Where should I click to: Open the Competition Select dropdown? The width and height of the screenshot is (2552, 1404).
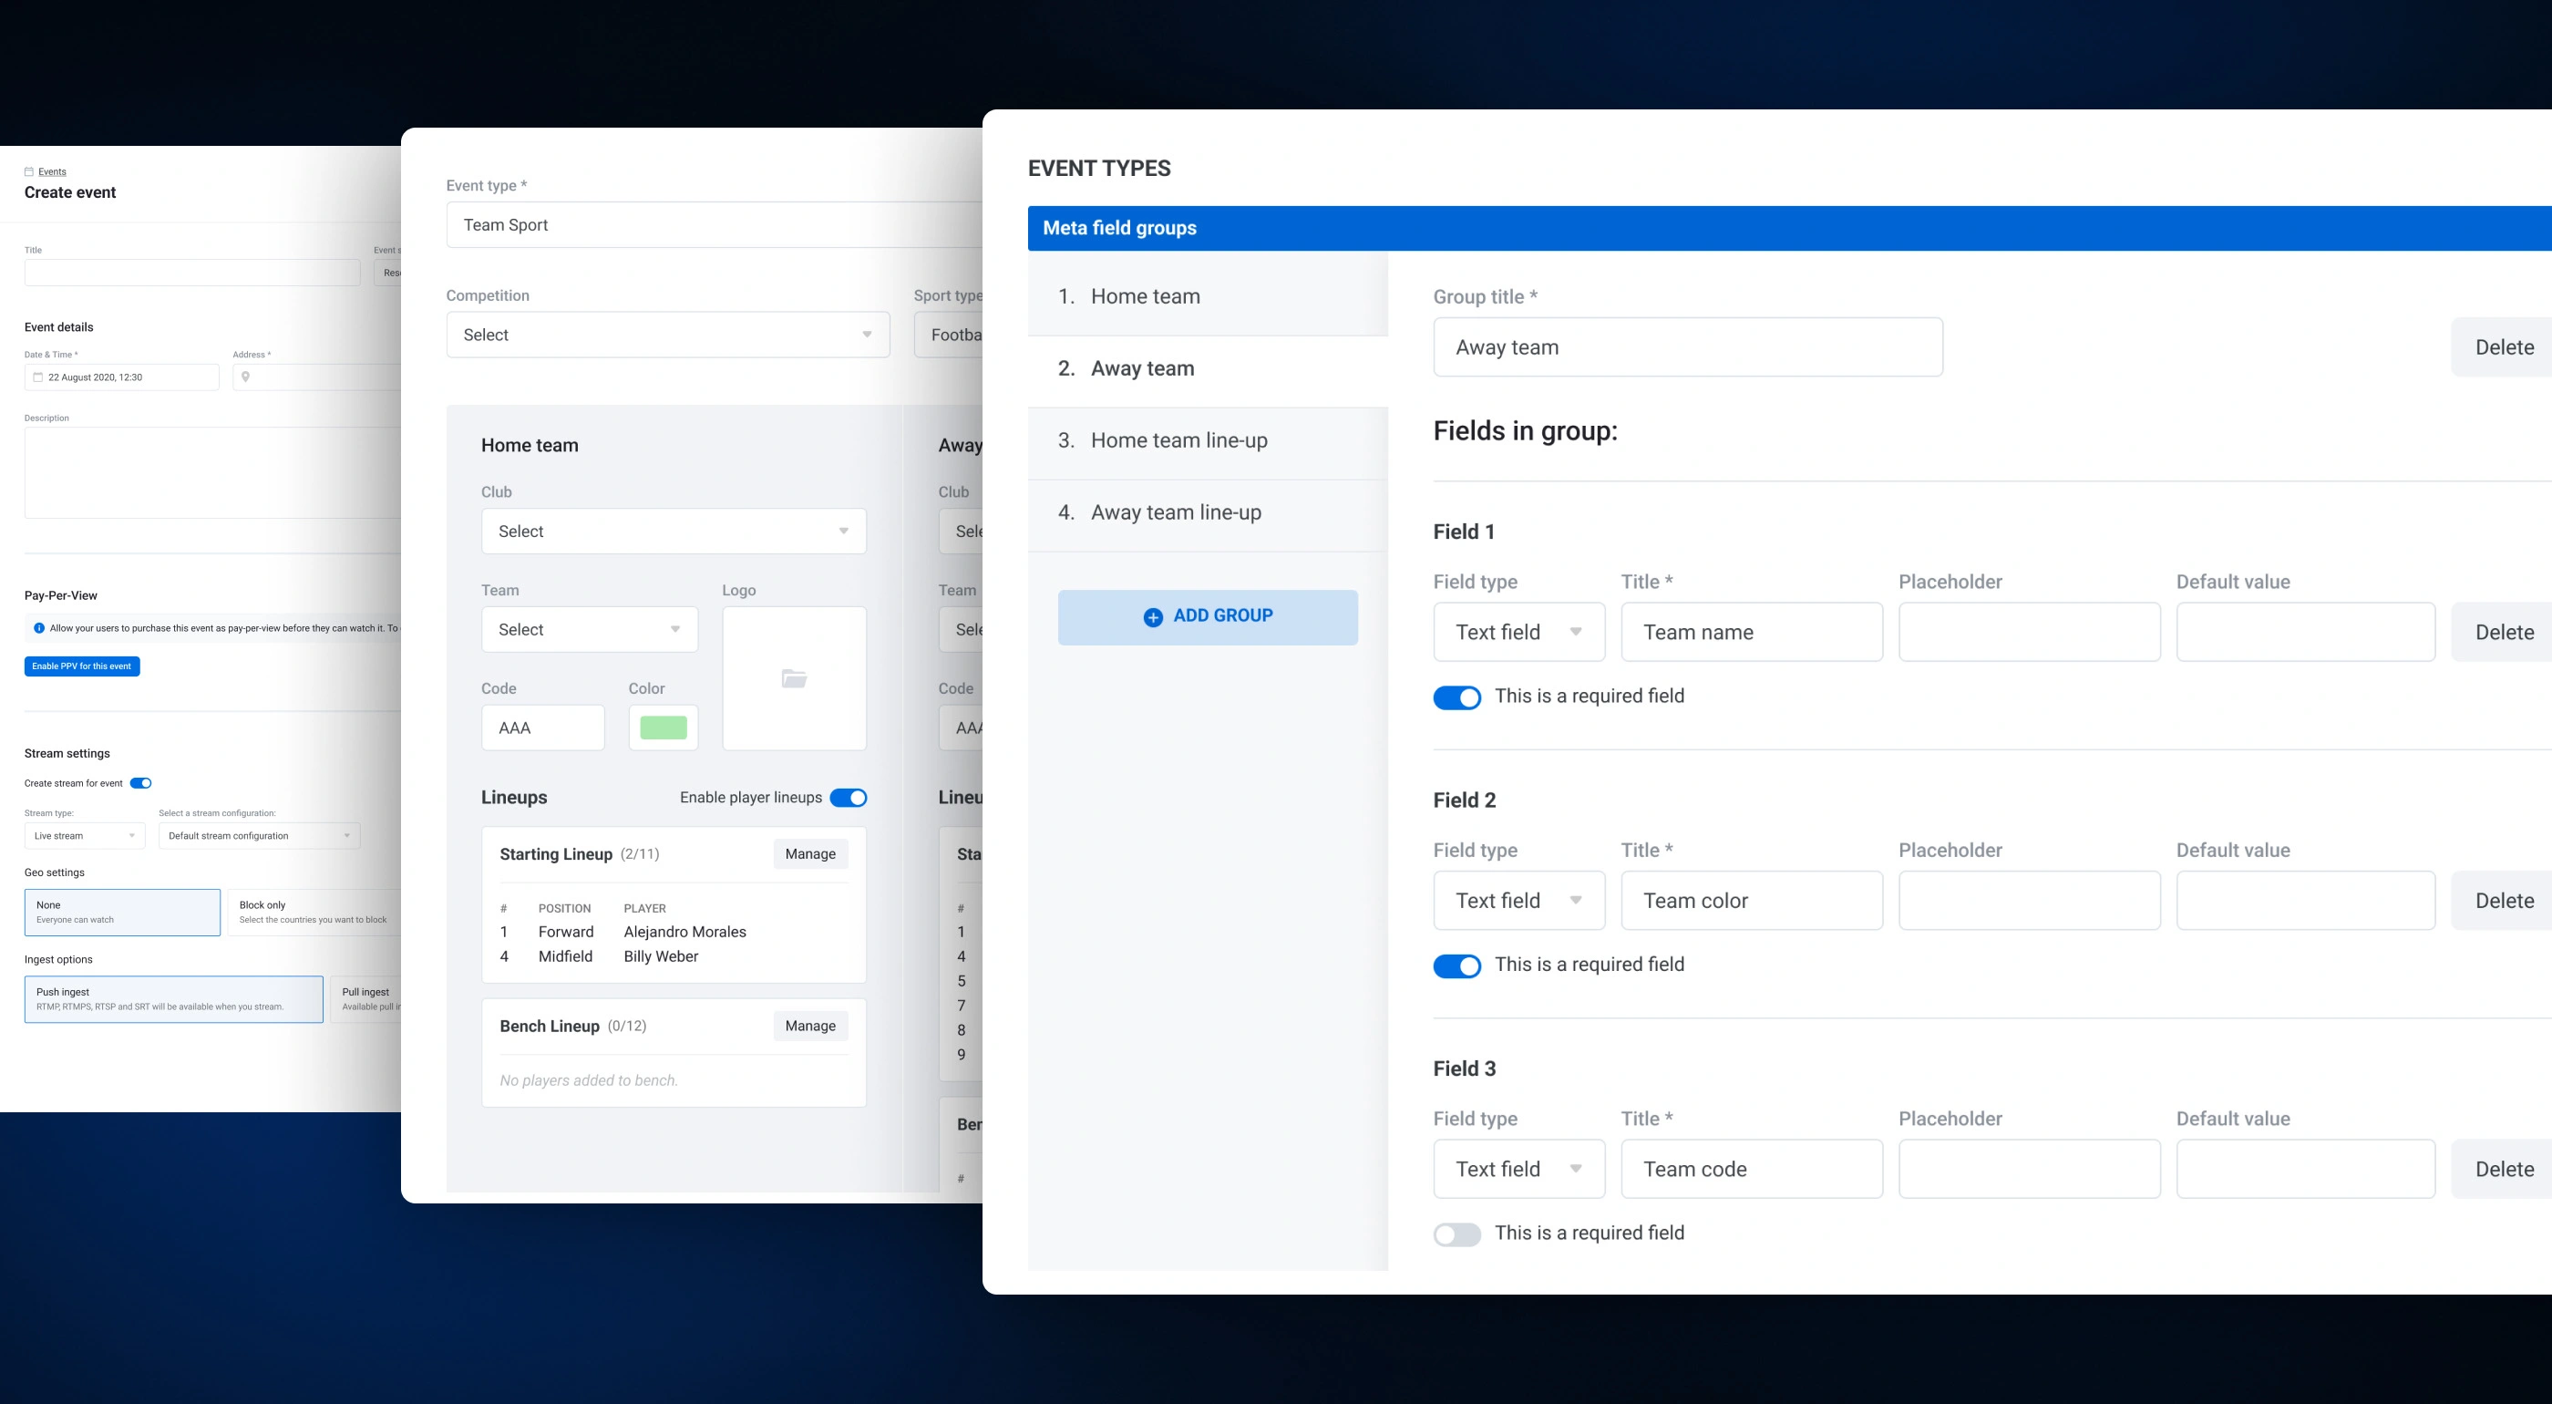point(668,335)
